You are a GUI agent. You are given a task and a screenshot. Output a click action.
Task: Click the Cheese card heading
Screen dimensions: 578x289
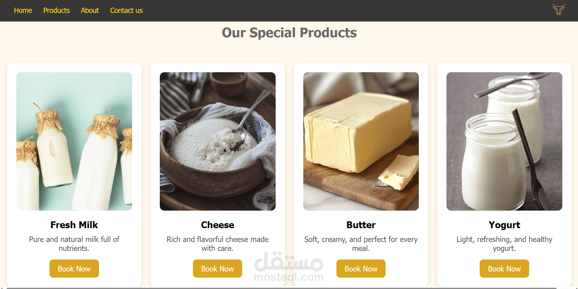coord(218,225)
